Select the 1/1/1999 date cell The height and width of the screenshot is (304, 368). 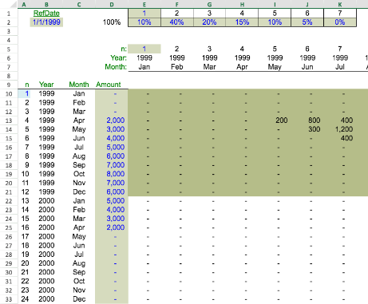46,22
